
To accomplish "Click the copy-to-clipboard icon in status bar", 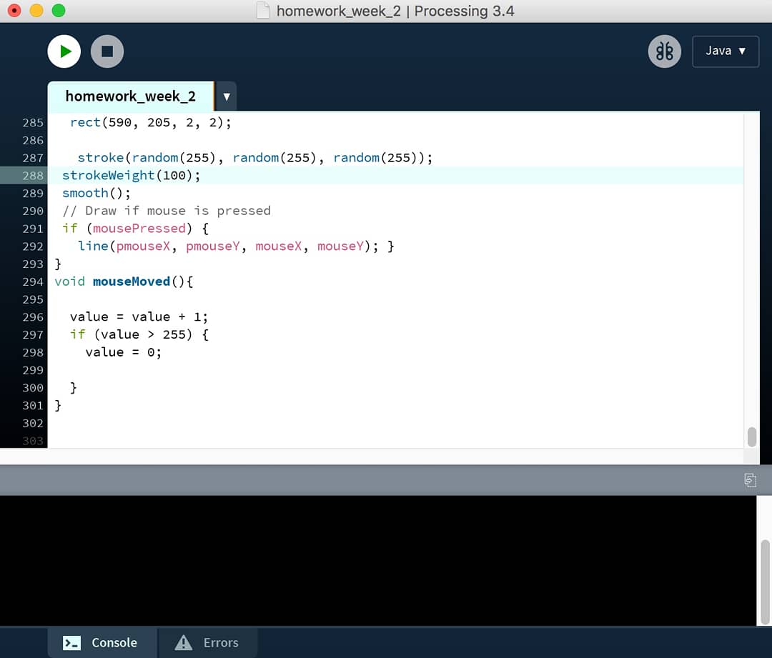I will pyautogui.click(x=750, y=480).
